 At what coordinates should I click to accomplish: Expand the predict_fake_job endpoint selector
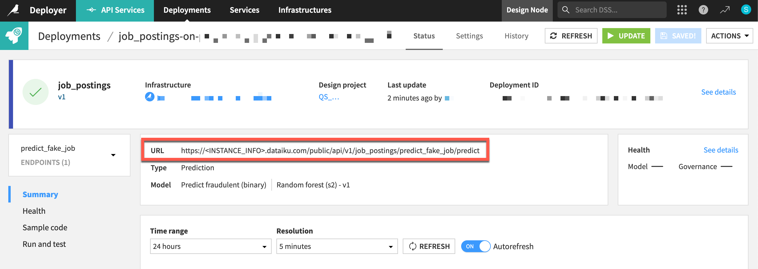coord(113,155)
